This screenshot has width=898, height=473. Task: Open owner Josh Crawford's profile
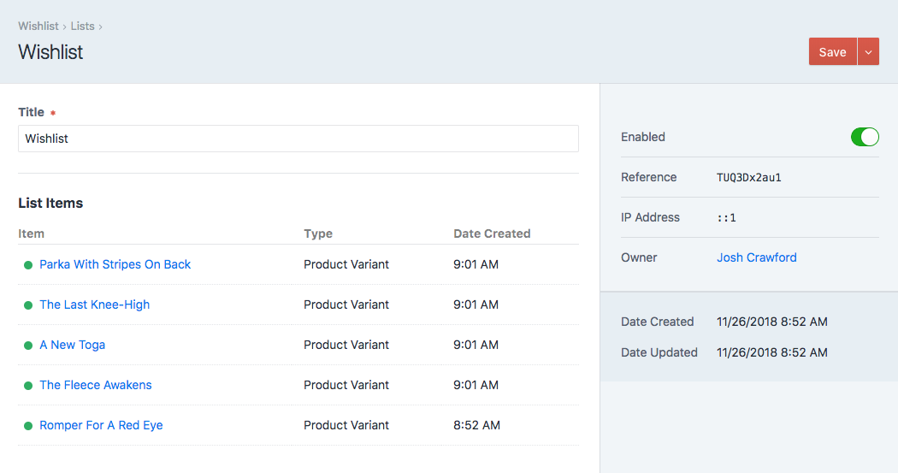click(757, 257)
